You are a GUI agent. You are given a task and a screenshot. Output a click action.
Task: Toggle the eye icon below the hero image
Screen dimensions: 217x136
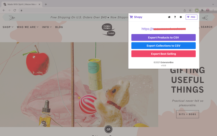108,129
